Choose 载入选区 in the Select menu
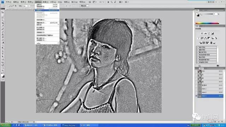This screenshot has width=226, height=127. 47,38
